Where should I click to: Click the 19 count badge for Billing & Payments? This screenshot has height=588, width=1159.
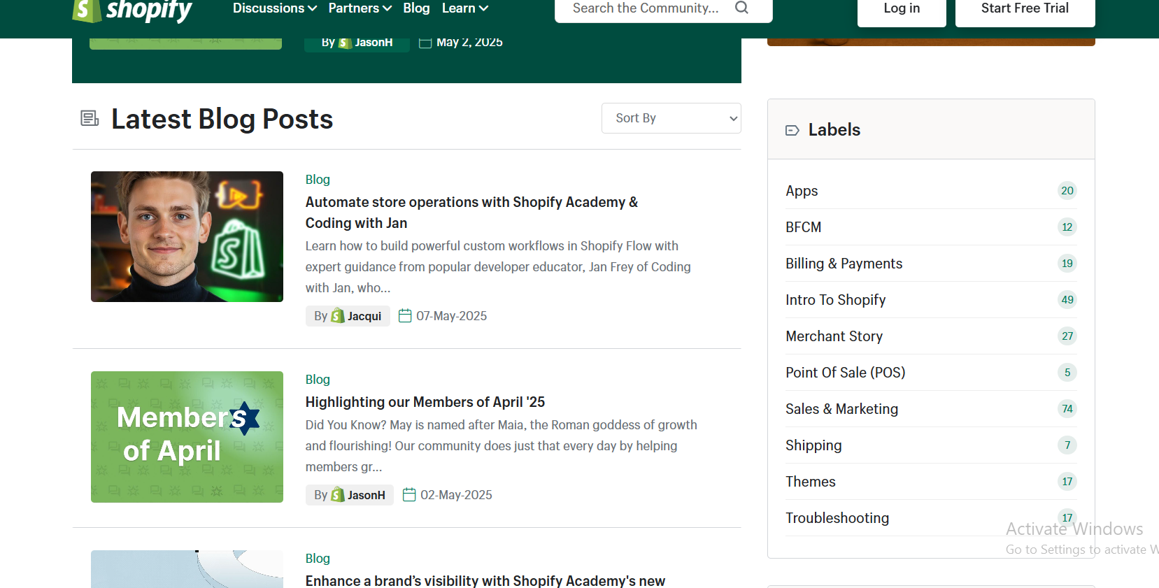point(1067,264)
